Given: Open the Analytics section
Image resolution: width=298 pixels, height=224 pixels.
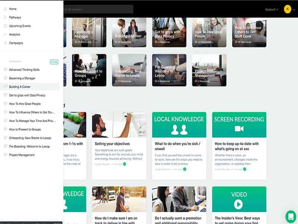Looking at the screenshot, I should click(15, 34).
